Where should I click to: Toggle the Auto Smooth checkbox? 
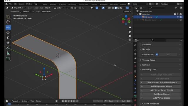point(157,54)
